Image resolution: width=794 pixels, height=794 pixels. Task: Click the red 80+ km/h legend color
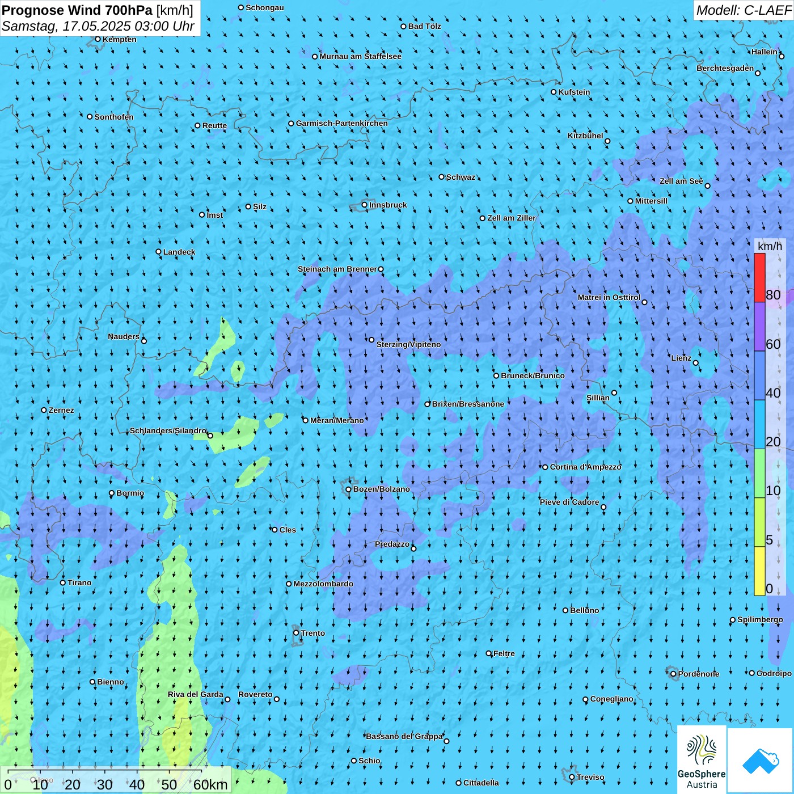point(759,277)
